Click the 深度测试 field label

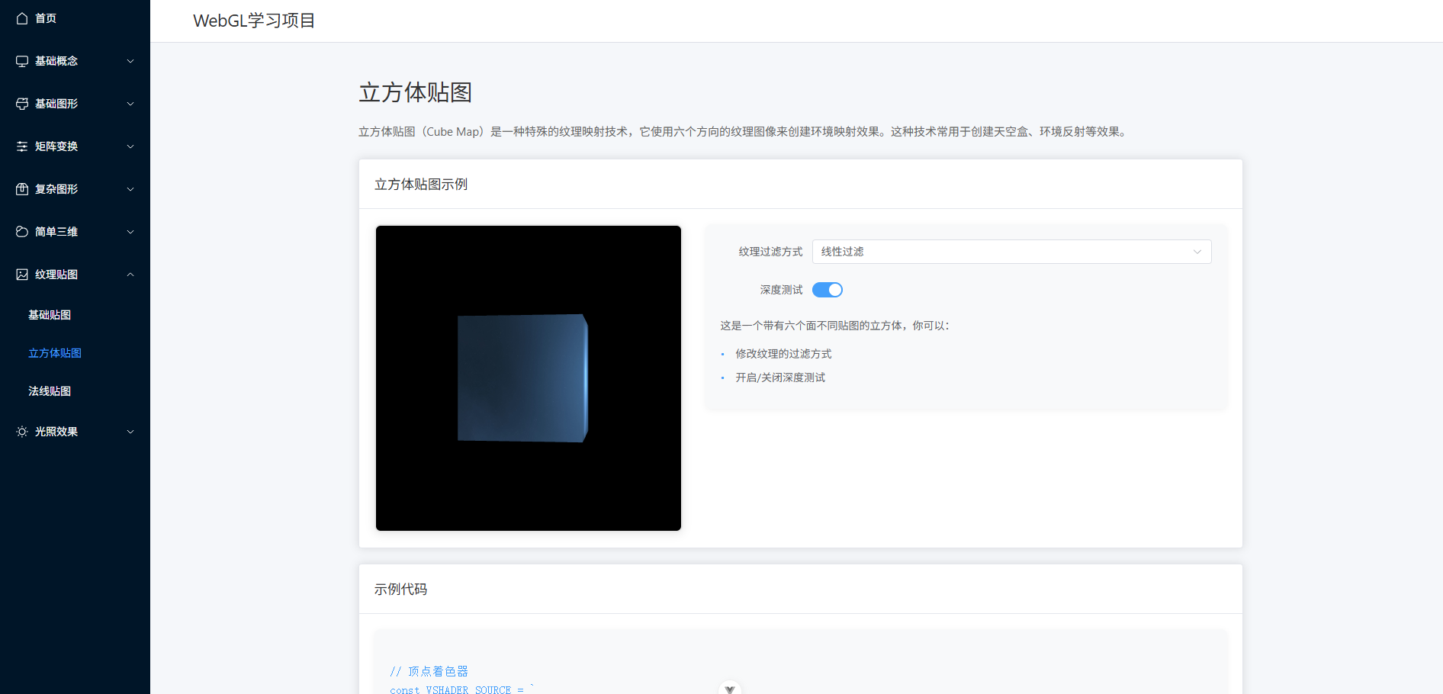pyautogui.click(x=781, y=290)
